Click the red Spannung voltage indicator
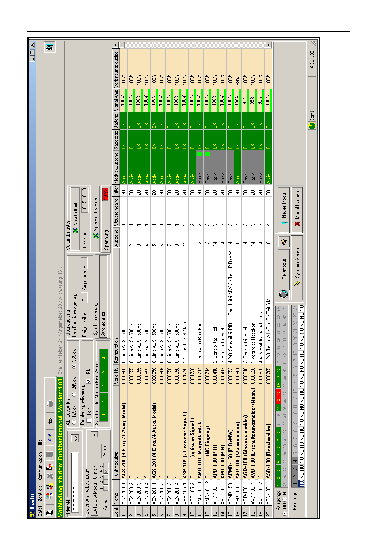Screen dimensions: 386x546 click(x=105, y=195)
